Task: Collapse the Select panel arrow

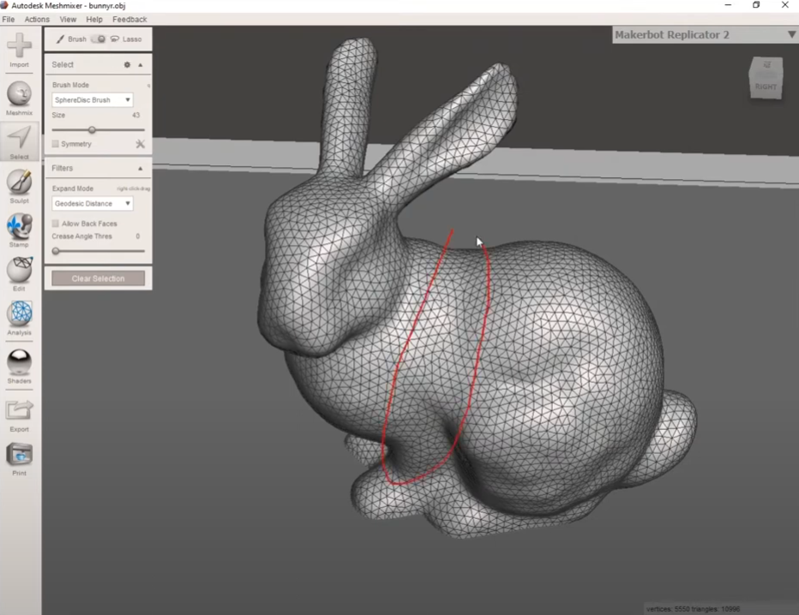Action: point(140,64)
